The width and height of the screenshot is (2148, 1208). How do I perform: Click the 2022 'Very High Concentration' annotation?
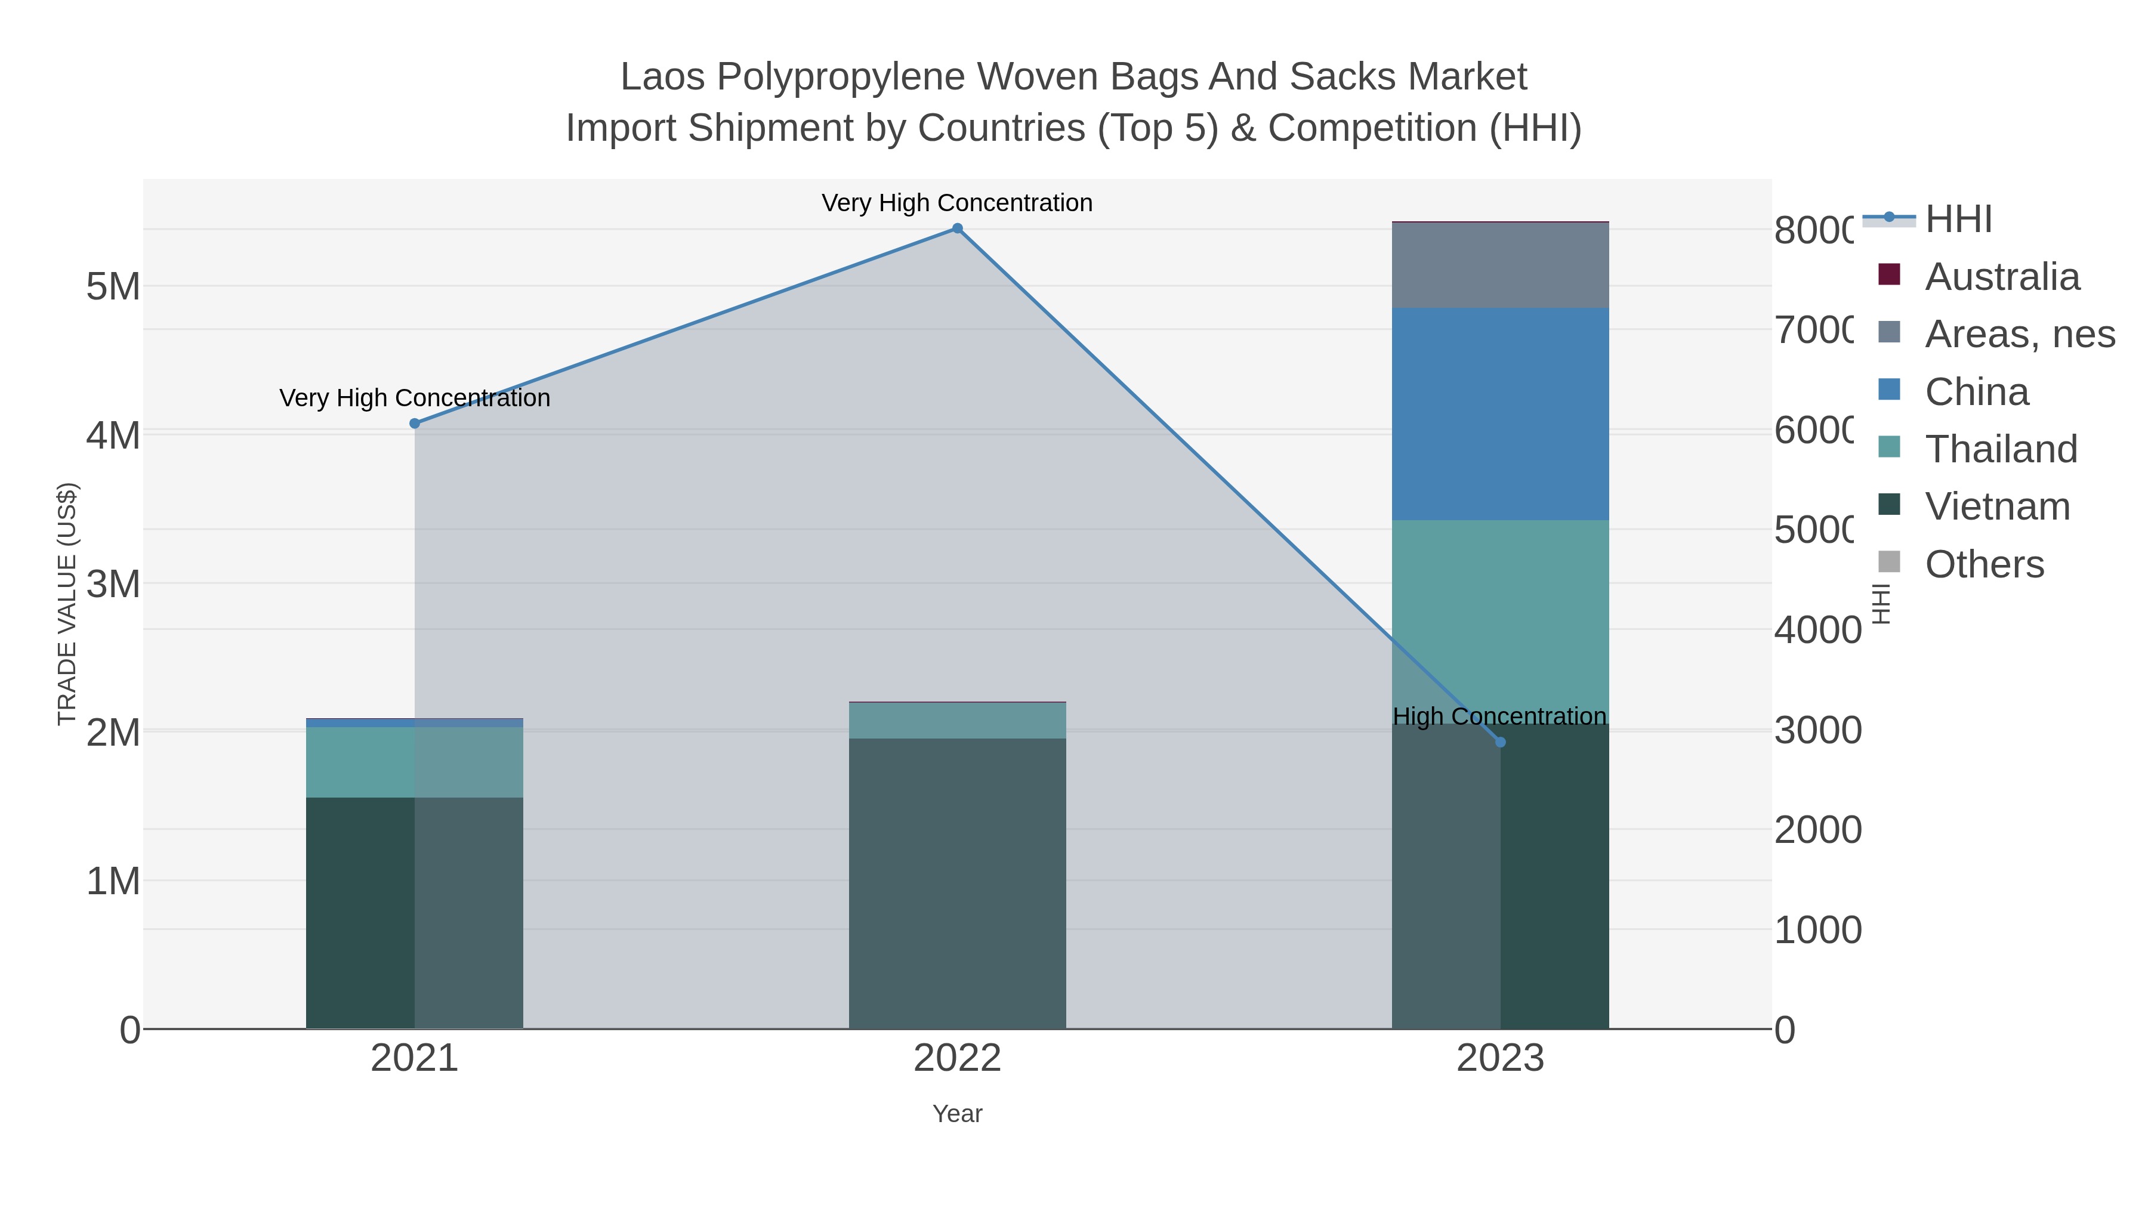pyautogui.click(x=957, y=203)
